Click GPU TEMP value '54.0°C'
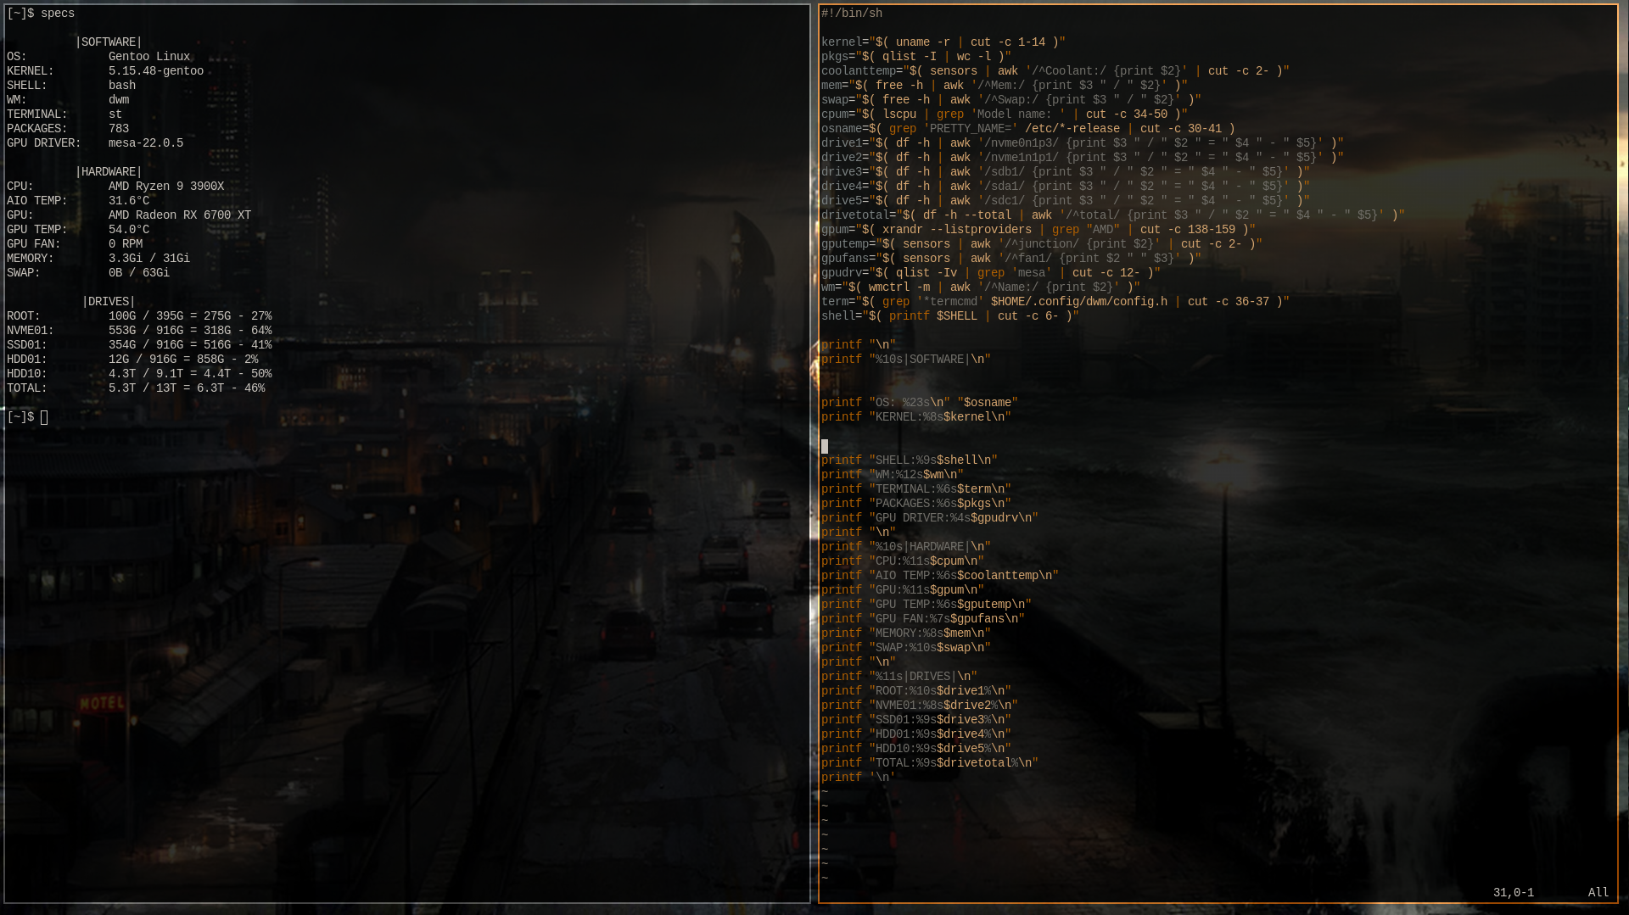 pyautogui.click(x=129, y=230)
